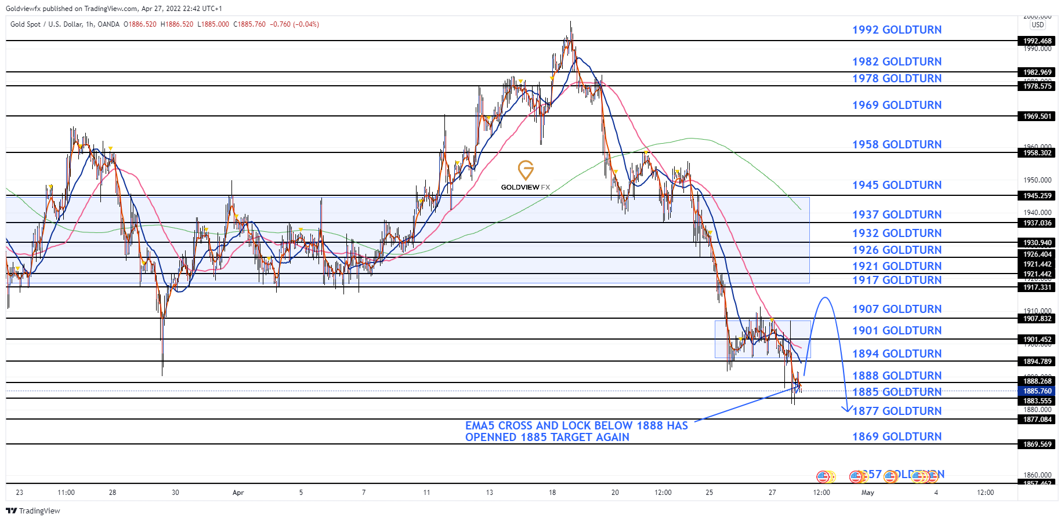
Task: Select the 1937 GOLDTURN label
Action: (897, 214)
